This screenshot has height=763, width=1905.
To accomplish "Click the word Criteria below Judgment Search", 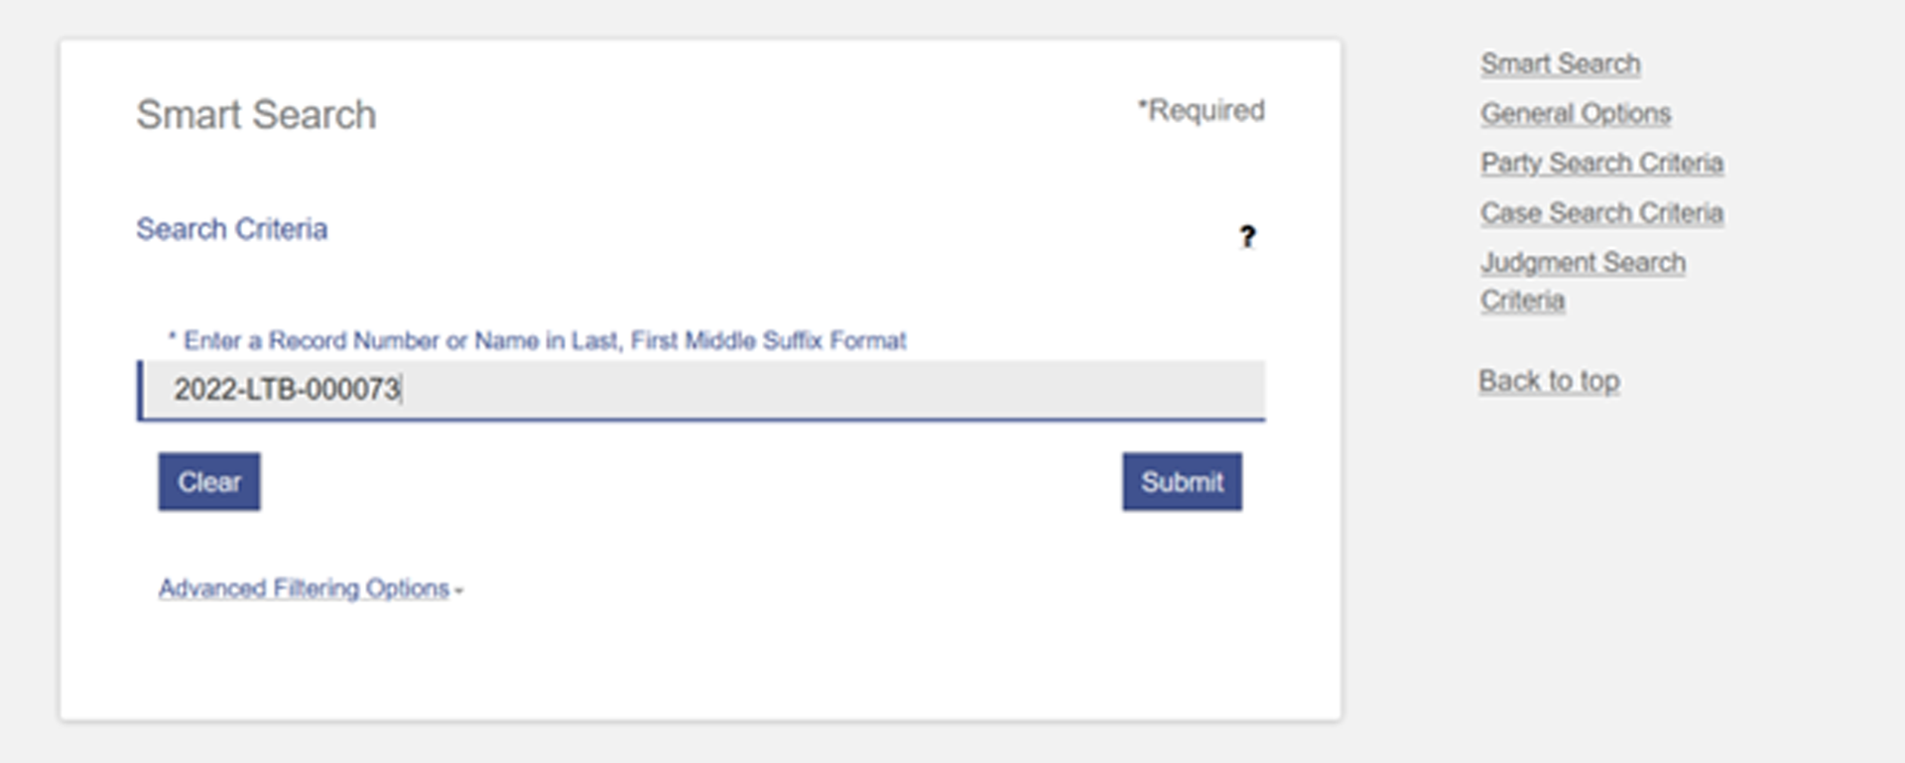I will tap(1522, 300).
